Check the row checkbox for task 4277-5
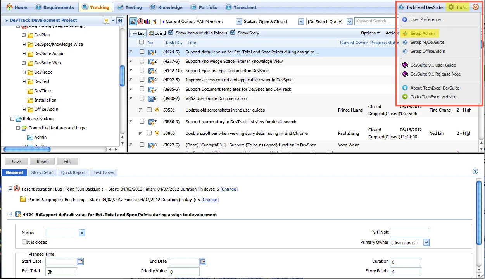 [x=142, y=61]
